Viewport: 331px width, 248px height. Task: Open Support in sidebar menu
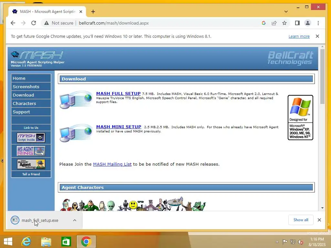coord(31,112)
